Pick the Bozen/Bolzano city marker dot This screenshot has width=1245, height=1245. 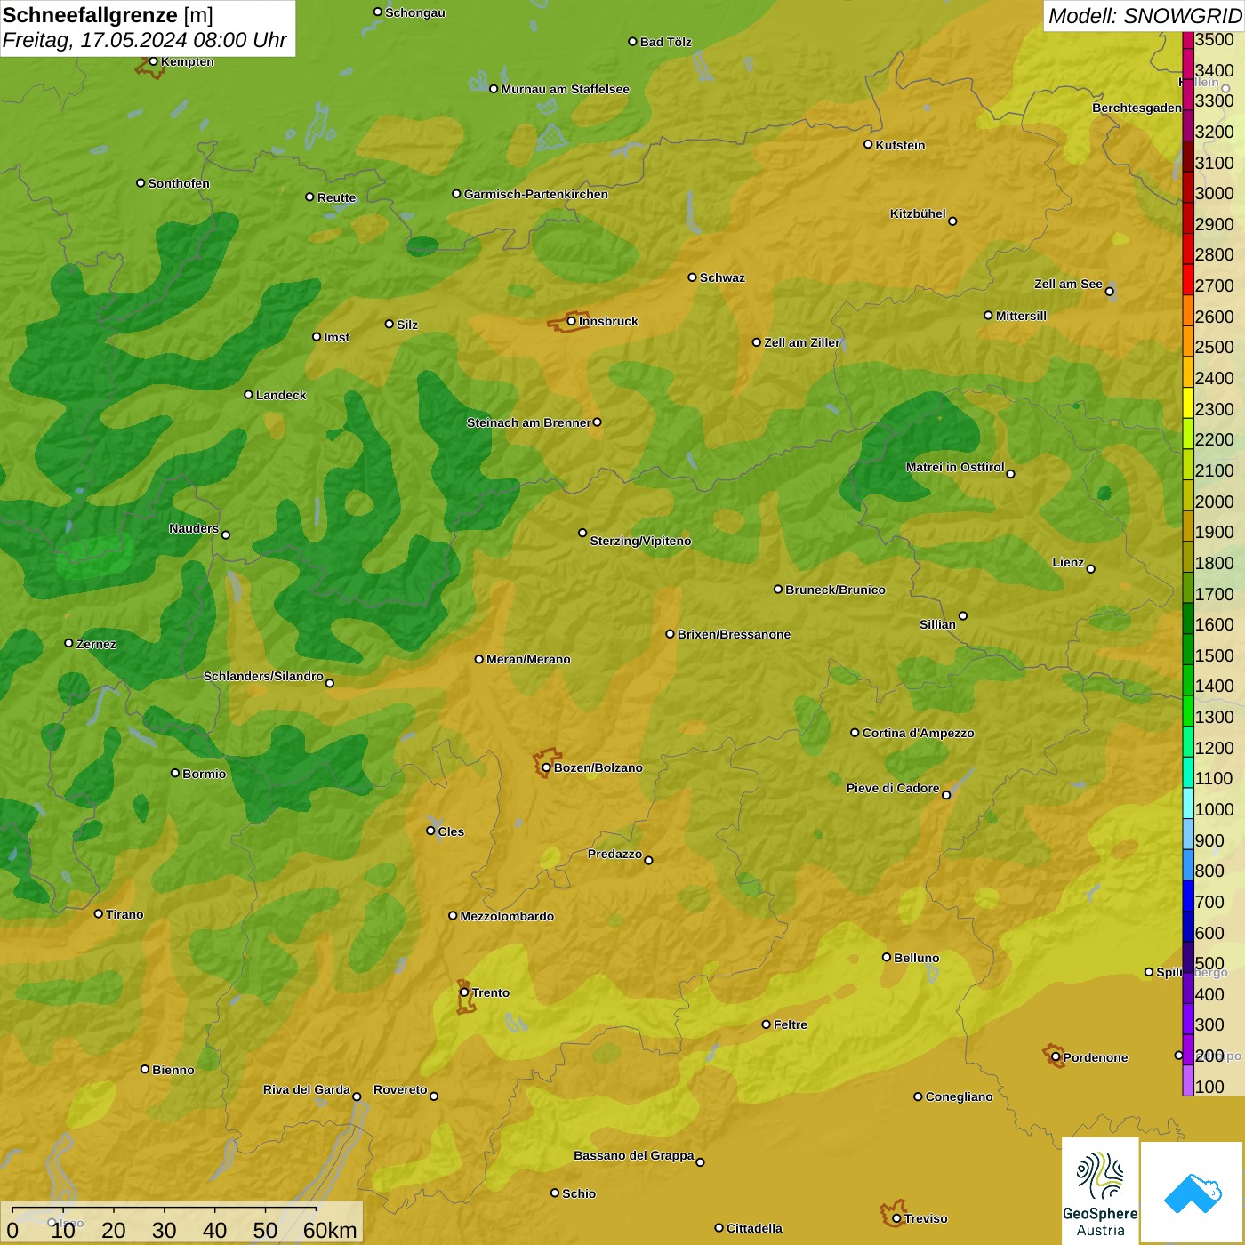[x=547, y=767]
